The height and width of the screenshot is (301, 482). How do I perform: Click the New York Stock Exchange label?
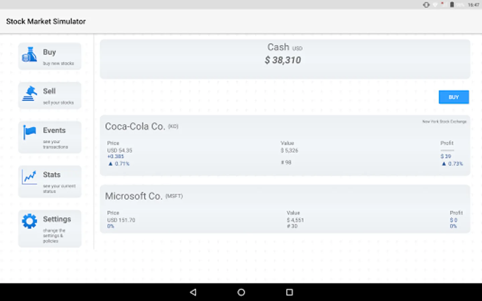tap(444, 122)
